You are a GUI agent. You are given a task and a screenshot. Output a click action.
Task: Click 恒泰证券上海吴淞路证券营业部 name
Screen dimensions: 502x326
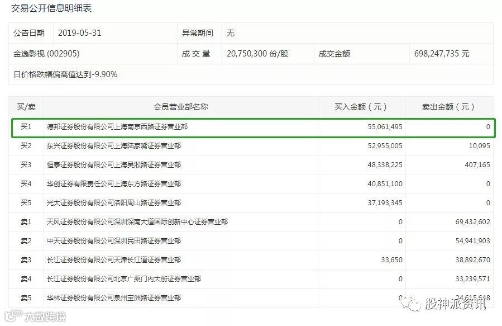point(114,165)
